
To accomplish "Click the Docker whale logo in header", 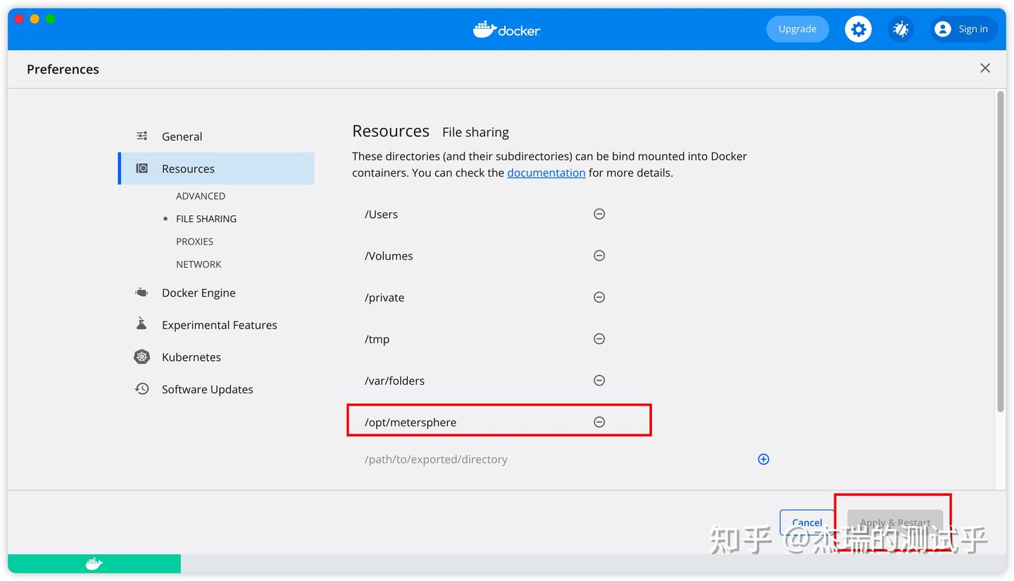I will coord(507,29).
